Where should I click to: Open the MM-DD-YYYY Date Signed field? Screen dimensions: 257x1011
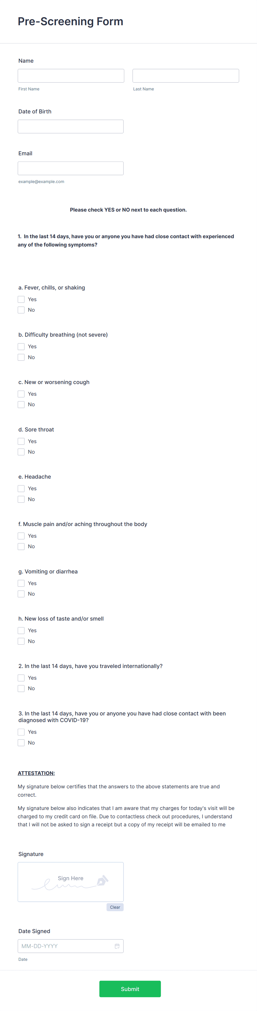(71, 946)
